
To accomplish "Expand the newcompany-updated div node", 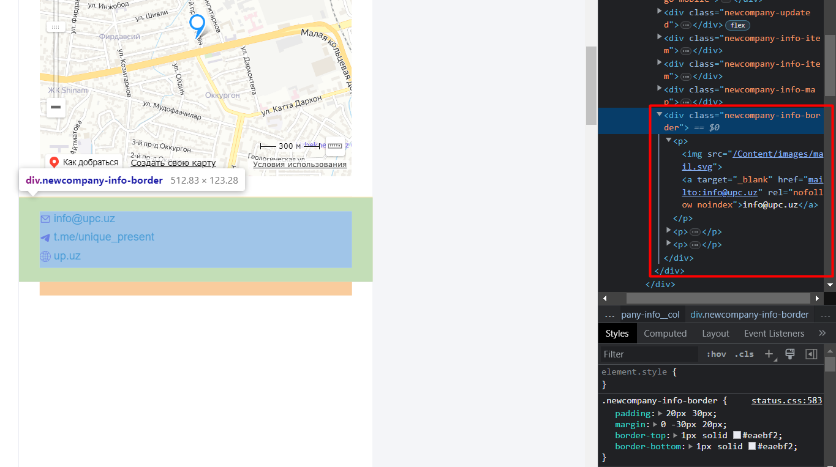I will tap(659, 12).
